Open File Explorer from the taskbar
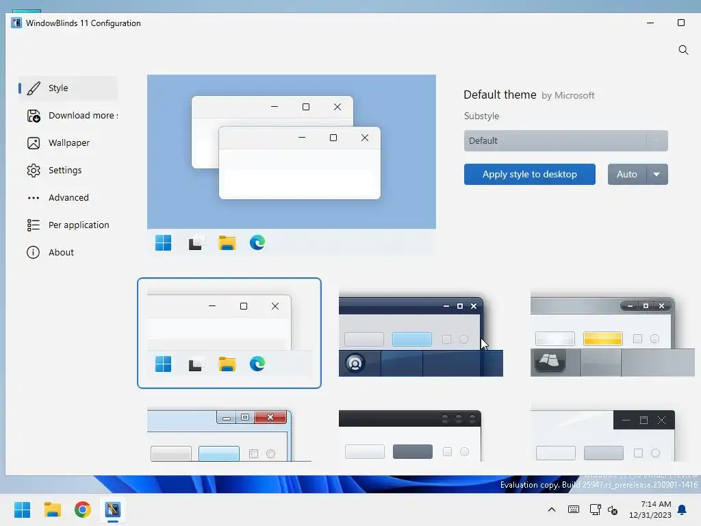The image size is (701, 526). [x=53, y=510]
